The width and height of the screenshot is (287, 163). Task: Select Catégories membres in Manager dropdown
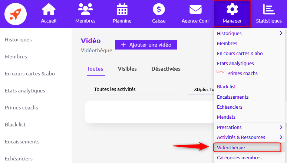(x=239, y=157)
